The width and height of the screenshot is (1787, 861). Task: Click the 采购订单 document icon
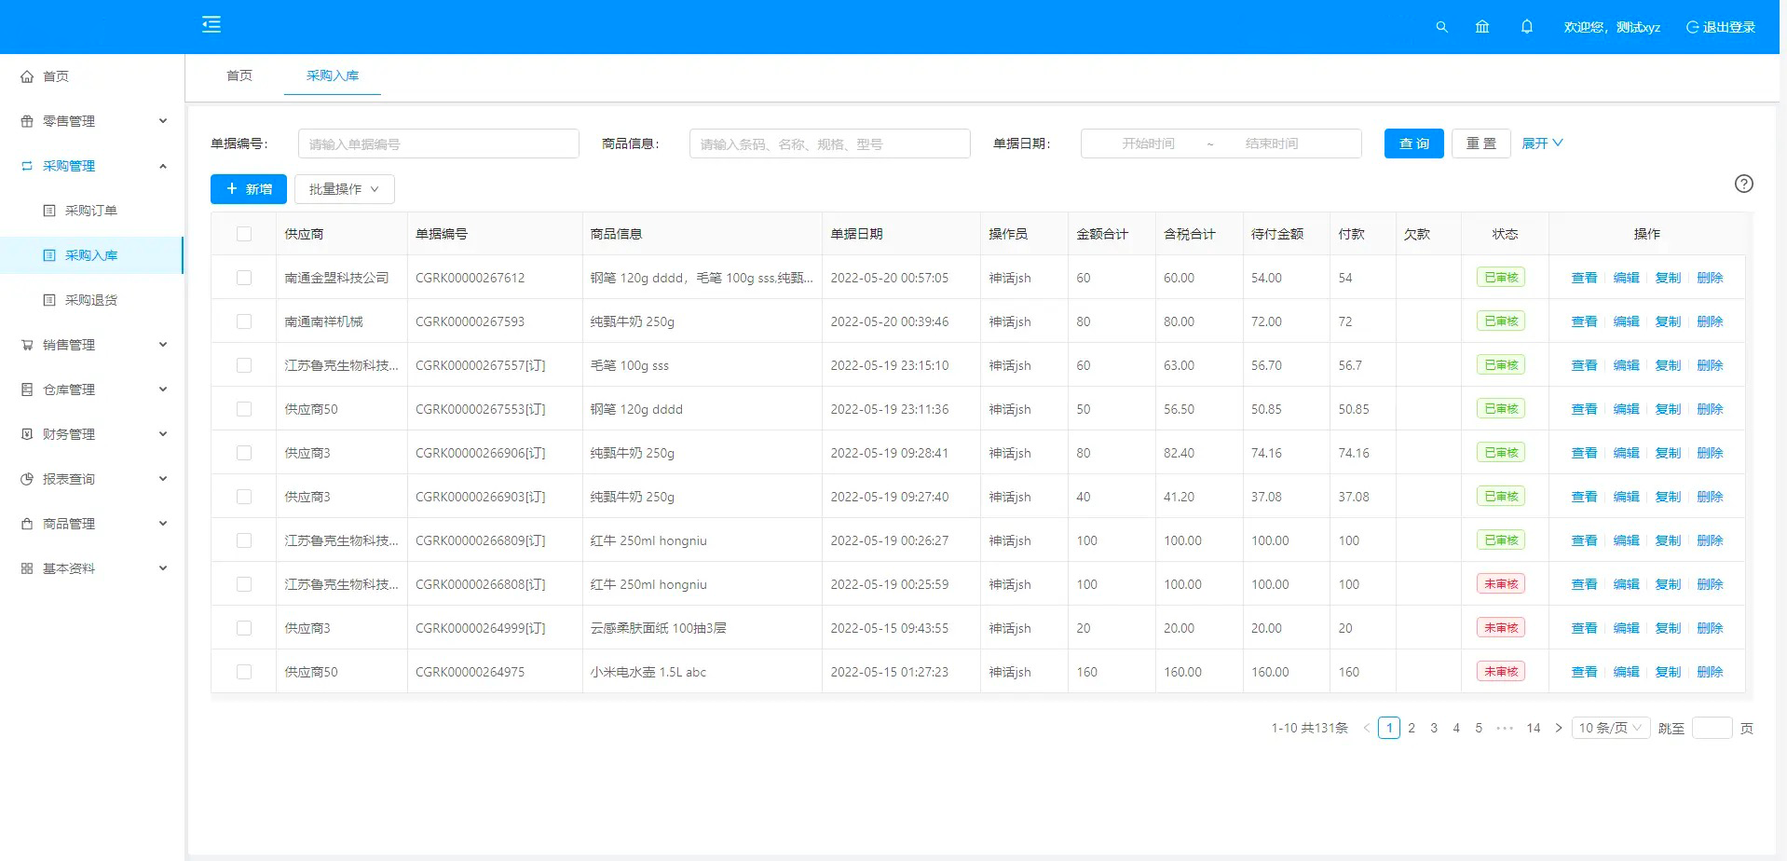[x=49, y=211]
